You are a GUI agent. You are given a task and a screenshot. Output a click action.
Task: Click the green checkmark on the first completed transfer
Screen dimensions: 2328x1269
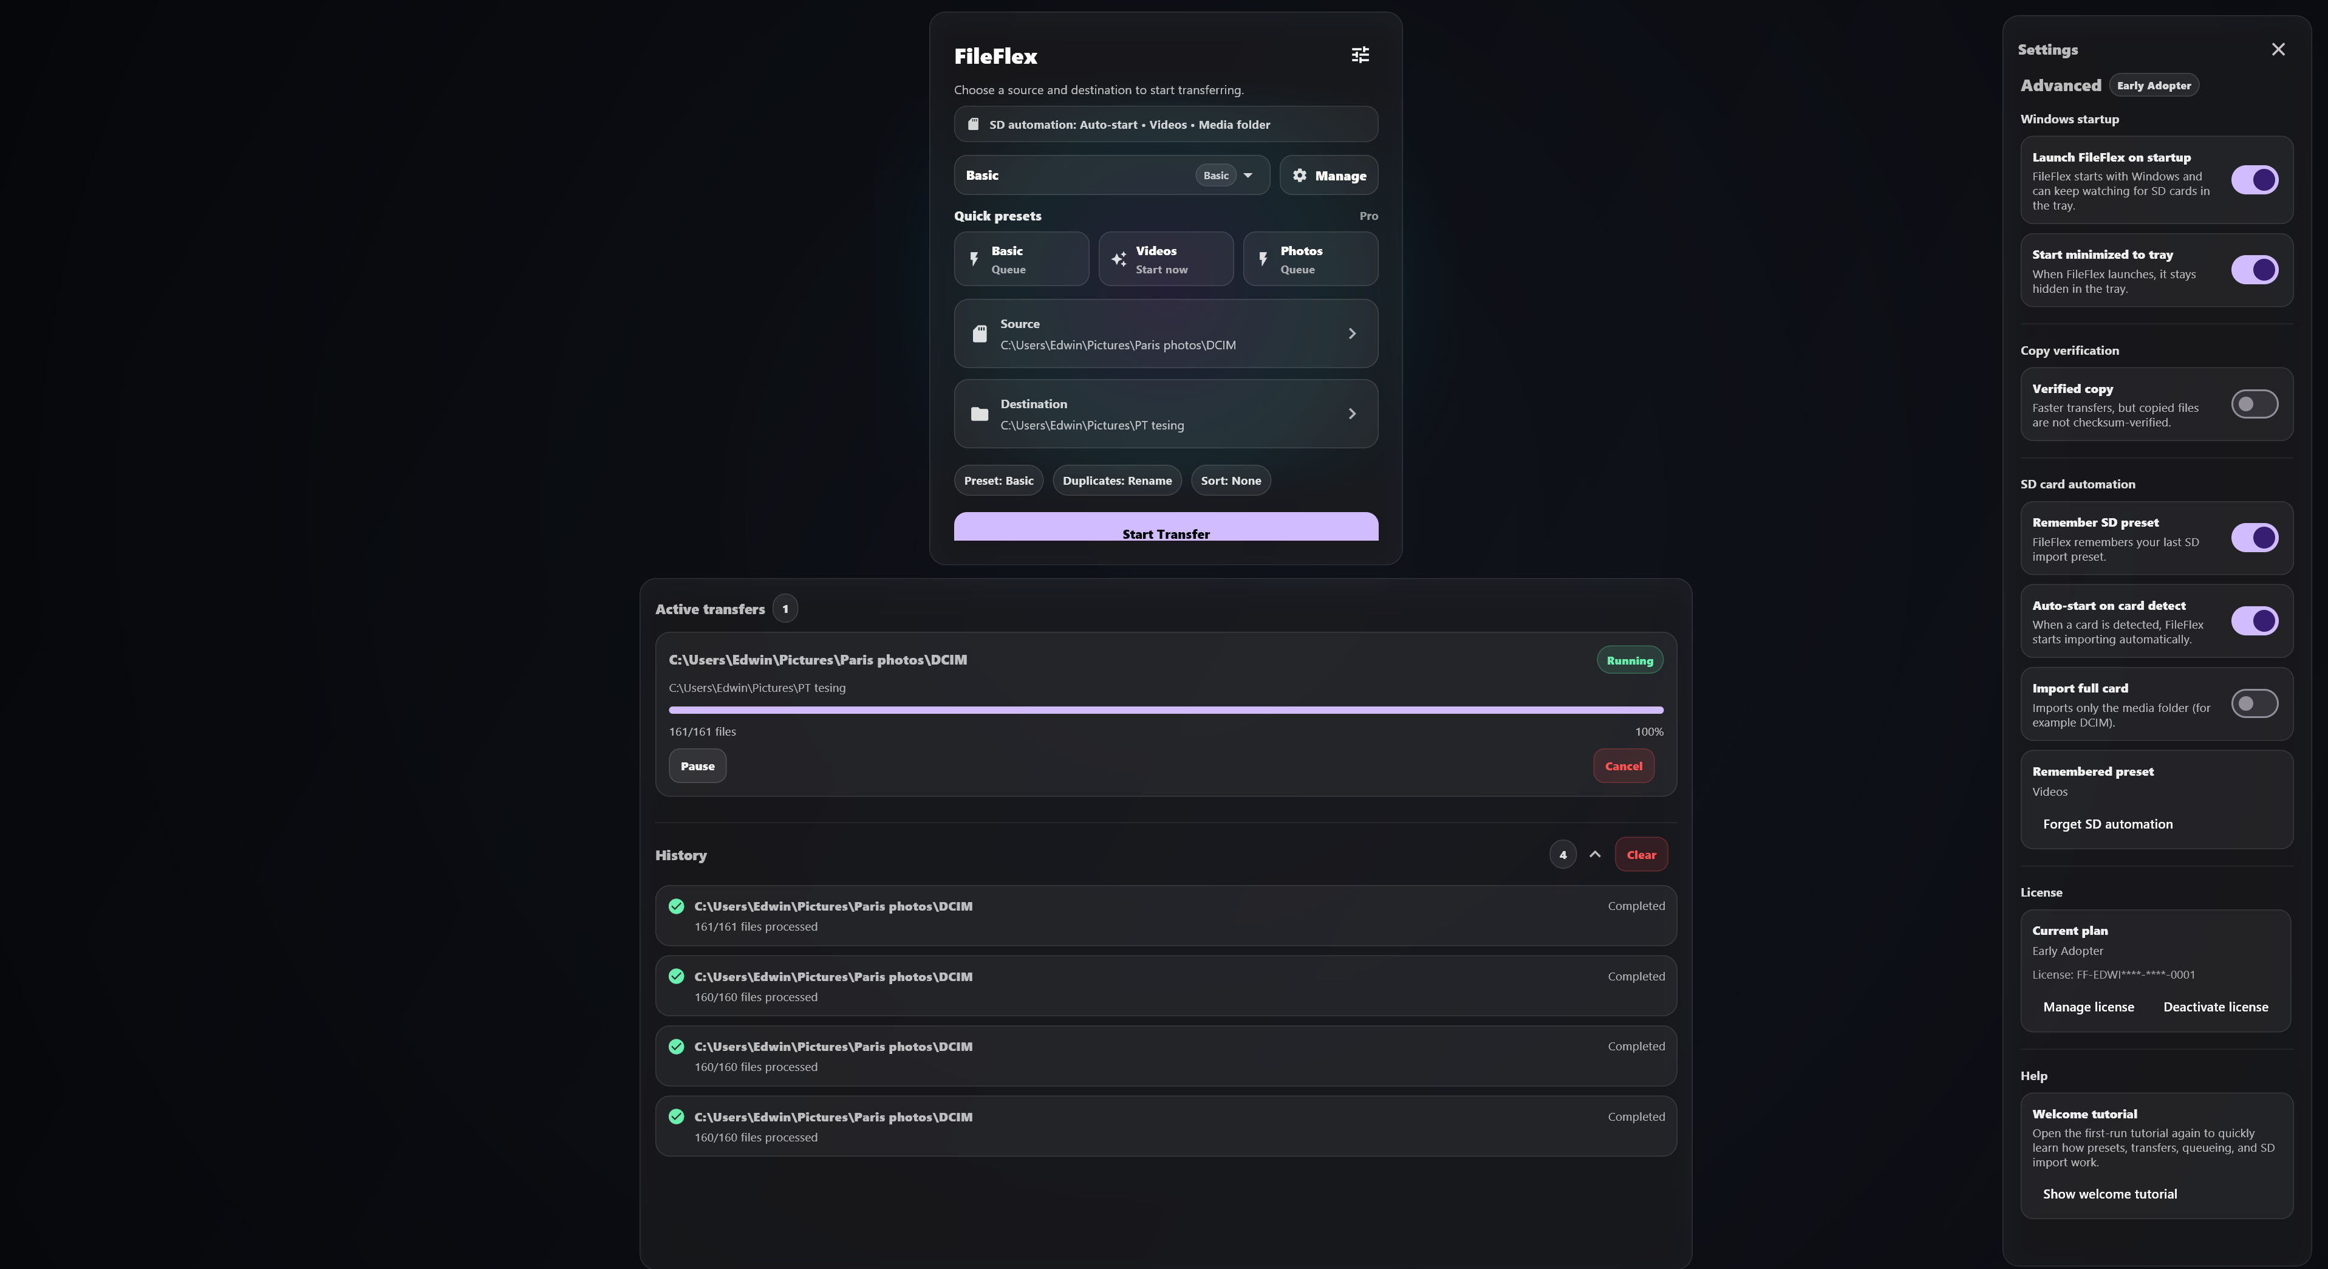click(676, 906)
